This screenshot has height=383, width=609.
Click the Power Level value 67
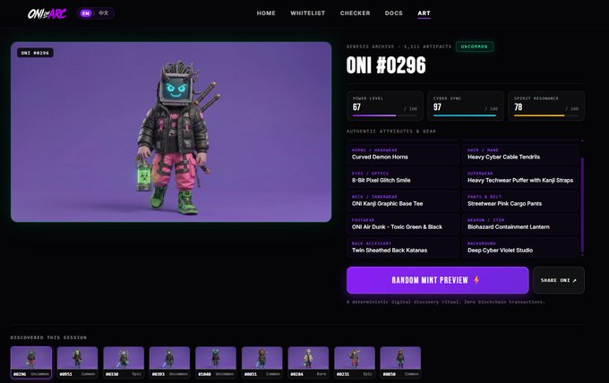356,107
